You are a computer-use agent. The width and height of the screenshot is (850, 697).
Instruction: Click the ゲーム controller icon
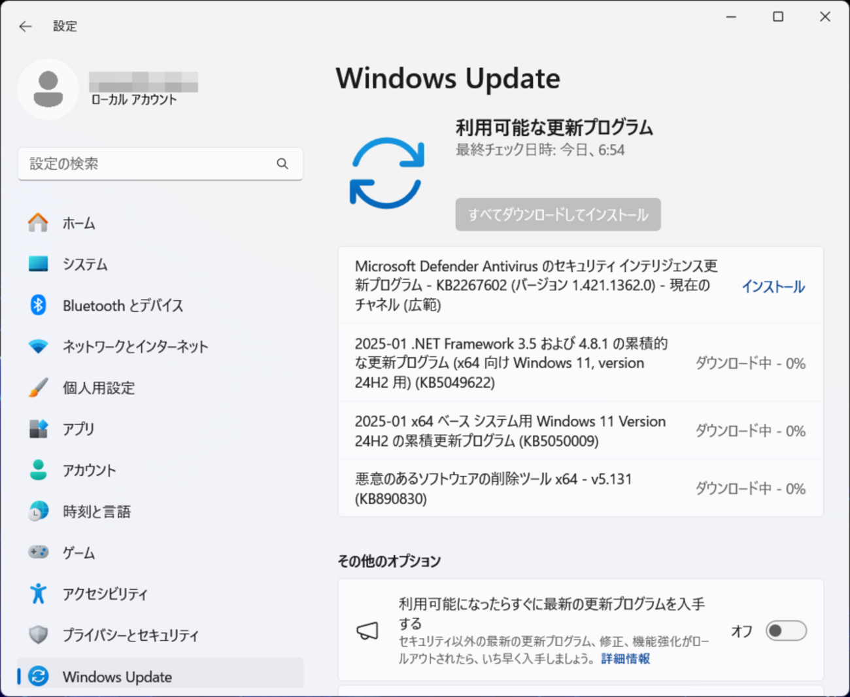point(38,552)
